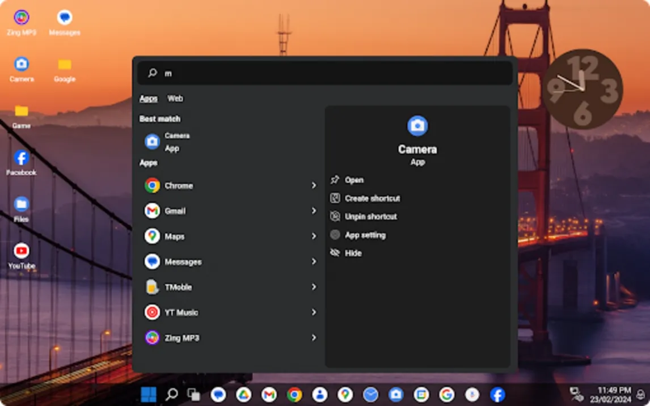Open the Windows-style Start menu button
The image size is (650, 406).
[x=148, y=395]
